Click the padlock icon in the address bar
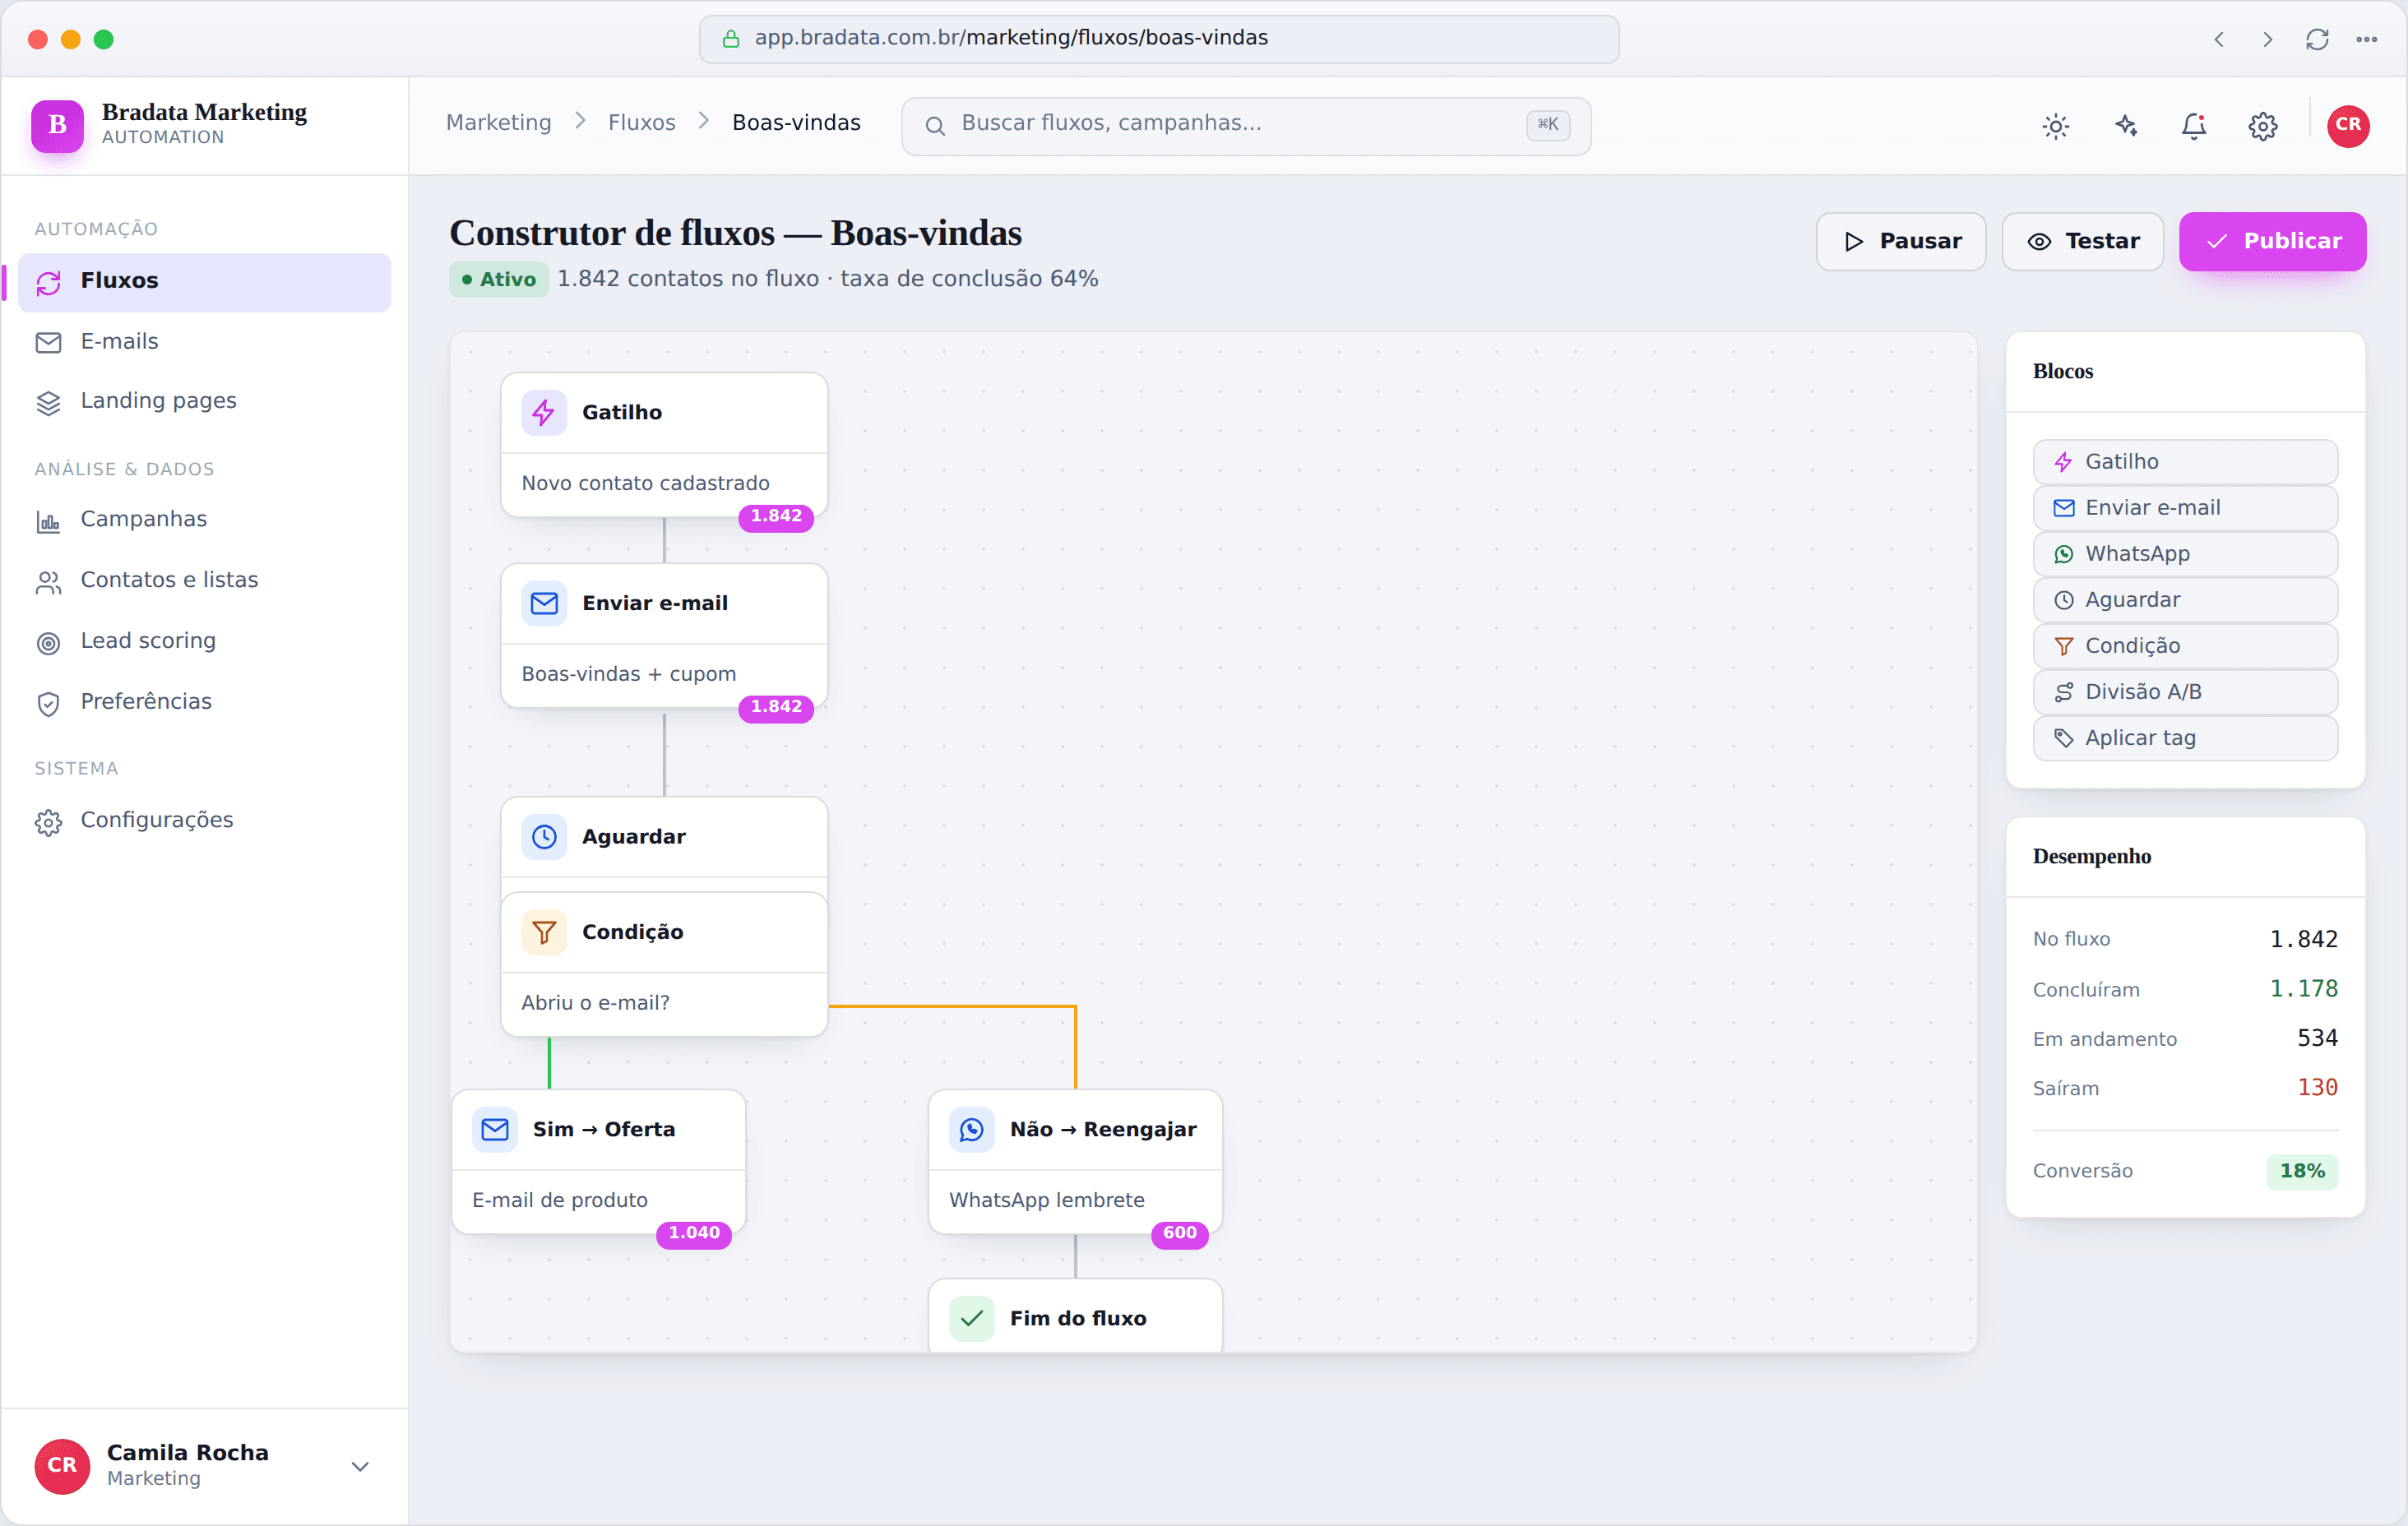Screen dimensions: 2408x1526 (x=731, y=39)
